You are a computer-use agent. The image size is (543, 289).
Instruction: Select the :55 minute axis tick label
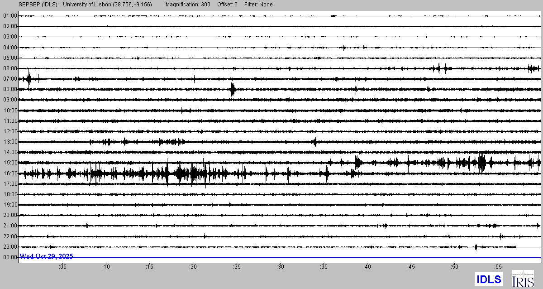tap(498, 266)
